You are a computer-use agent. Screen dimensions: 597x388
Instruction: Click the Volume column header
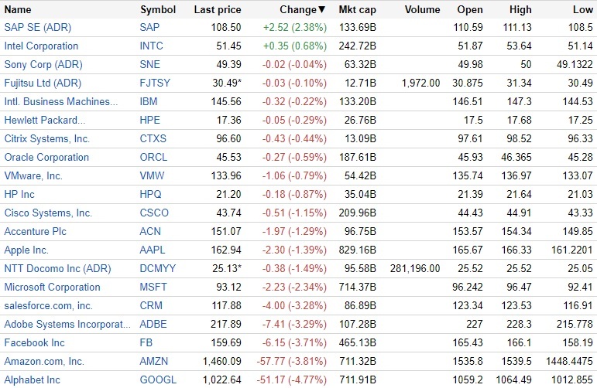point(422,10)
